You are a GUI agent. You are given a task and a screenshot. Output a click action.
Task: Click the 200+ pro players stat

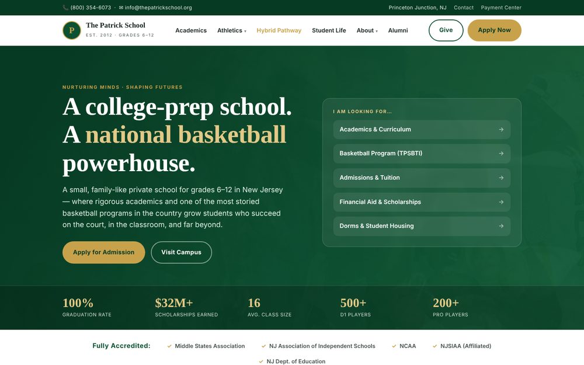(x=450, y=308)
